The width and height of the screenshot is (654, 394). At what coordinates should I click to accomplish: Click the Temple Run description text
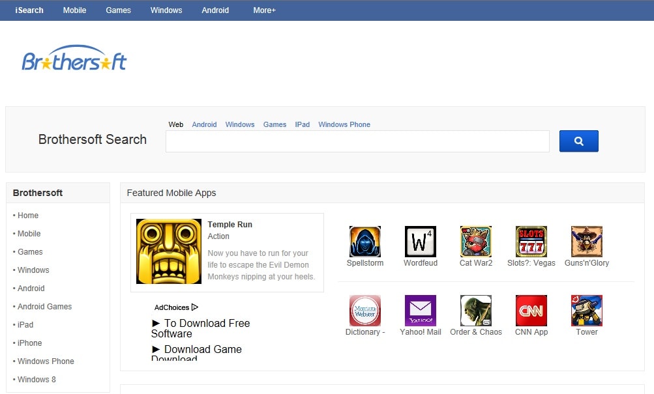coord(261,265)
